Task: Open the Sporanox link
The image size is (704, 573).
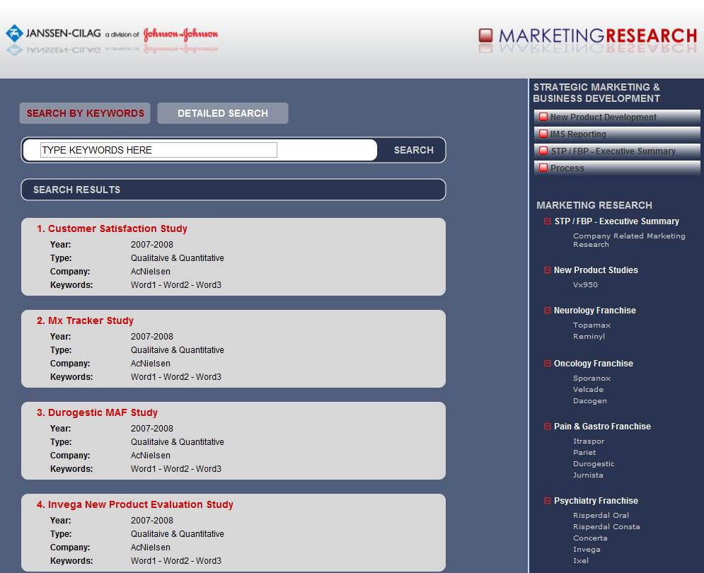Action: click(x=592, y=378)
